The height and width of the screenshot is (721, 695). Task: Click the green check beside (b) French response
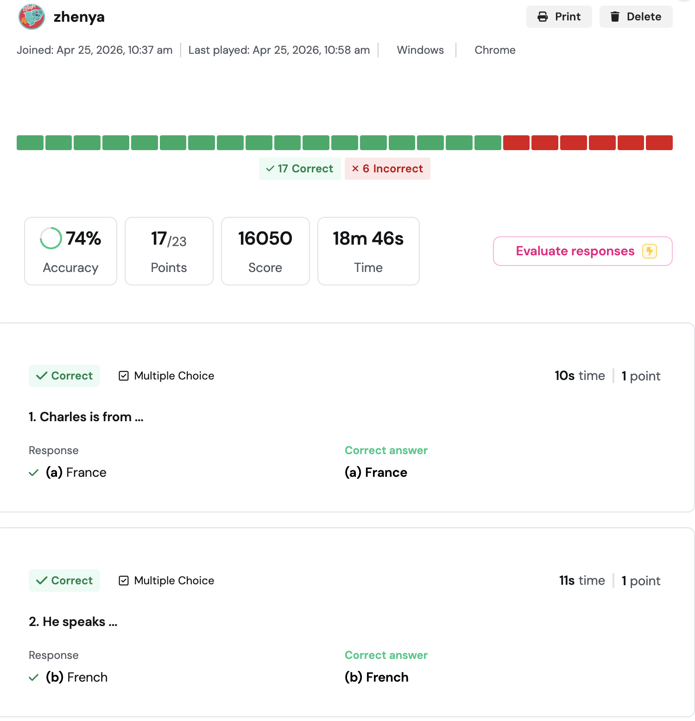pyautogui.click(x=33, y=677)
